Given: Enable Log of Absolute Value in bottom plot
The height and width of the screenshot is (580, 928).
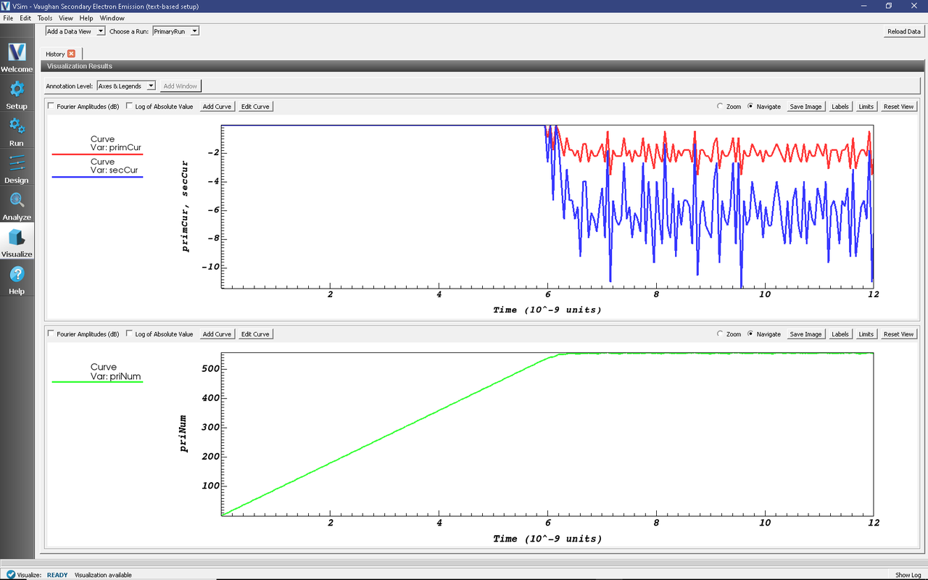Looking at the screenshot, I should tap(129, 334).
